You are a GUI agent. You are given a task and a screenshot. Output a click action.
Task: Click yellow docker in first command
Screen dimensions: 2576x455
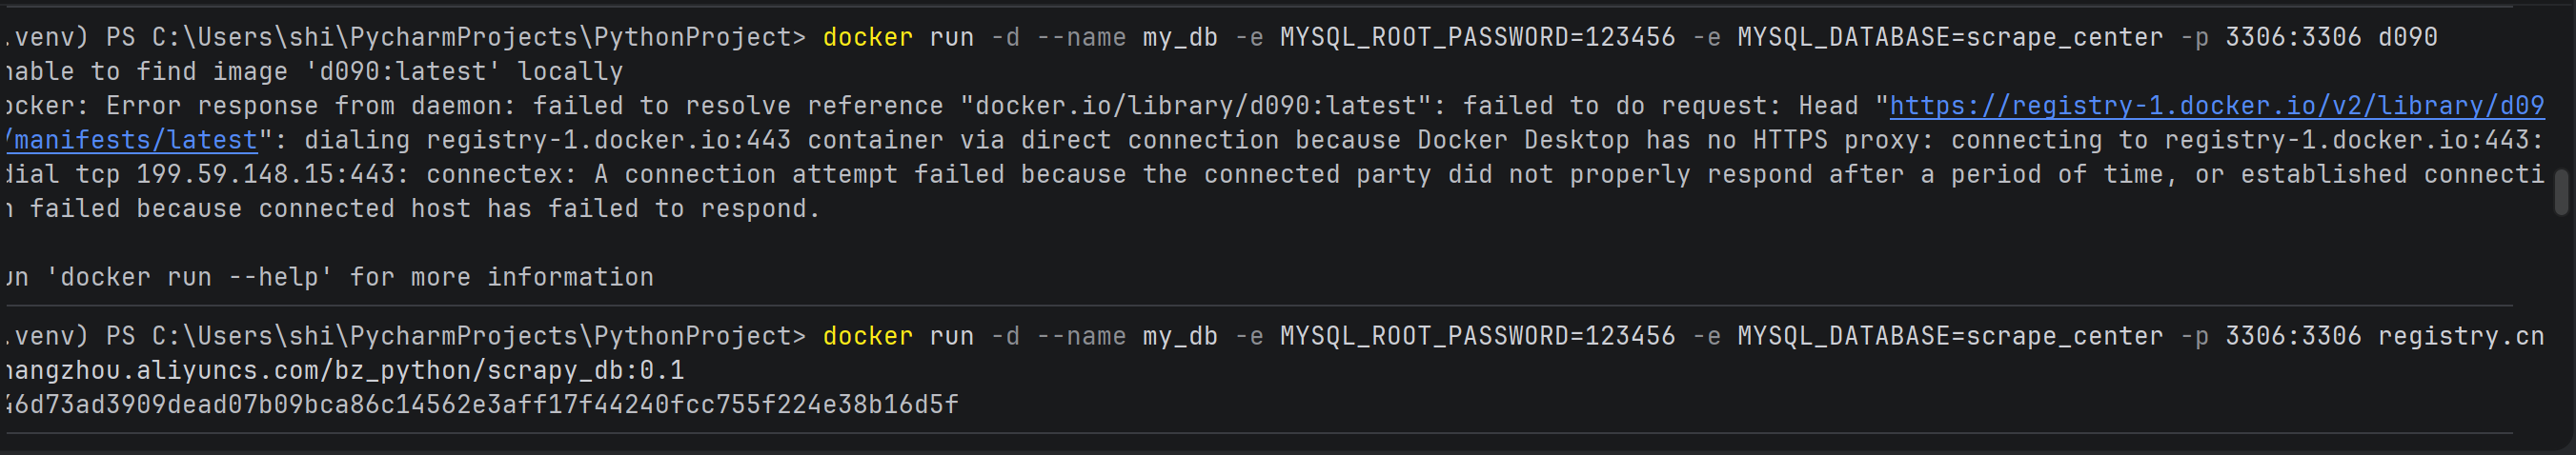tap(867, 37)
